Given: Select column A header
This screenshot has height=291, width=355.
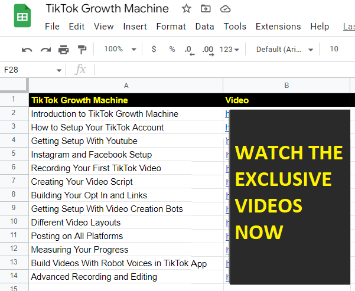Looking at the screenshot, I should (126, 86).
